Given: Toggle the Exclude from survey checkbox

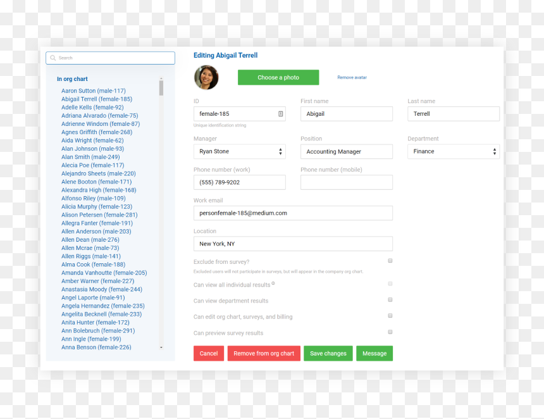Looking at the screenshot, I should click(390, 261).
